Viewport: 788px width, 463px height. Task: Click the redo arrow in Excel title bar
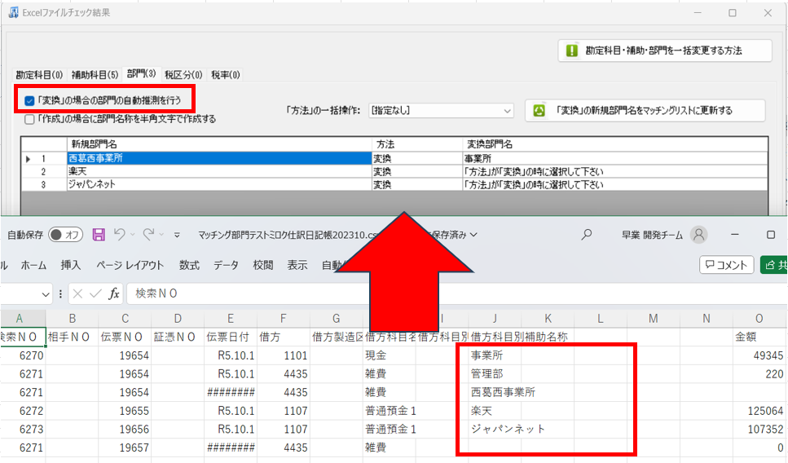pos(149,234)
